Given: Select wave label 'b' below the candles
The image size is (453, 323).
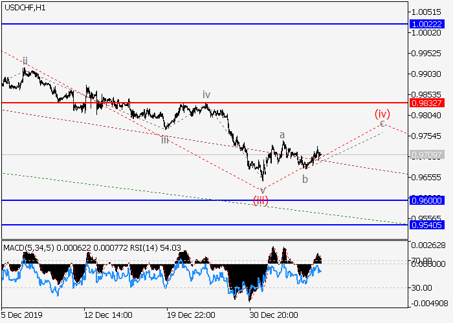Looking at the screenshot, I should [x=305, y=178].
